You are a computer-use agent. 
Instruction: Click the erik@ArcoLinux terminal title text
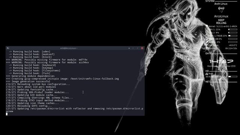pyautogui.click(x=69, y=48)
